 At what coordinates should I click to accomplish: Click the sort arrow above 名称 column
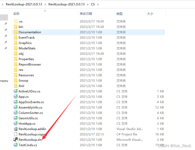click(x=45, y=11)
